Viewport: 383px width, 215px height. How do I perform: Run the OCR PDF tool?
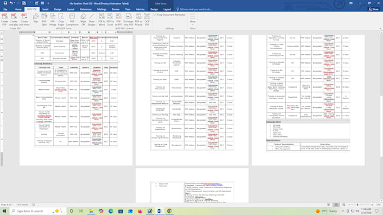(x=147, y=20)
